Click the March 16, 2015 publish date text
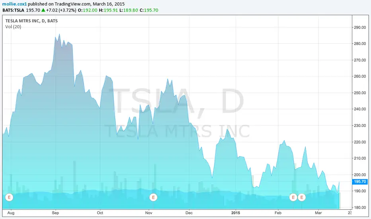The width and height of the screenshot is (371, 219). click(109, 4)
